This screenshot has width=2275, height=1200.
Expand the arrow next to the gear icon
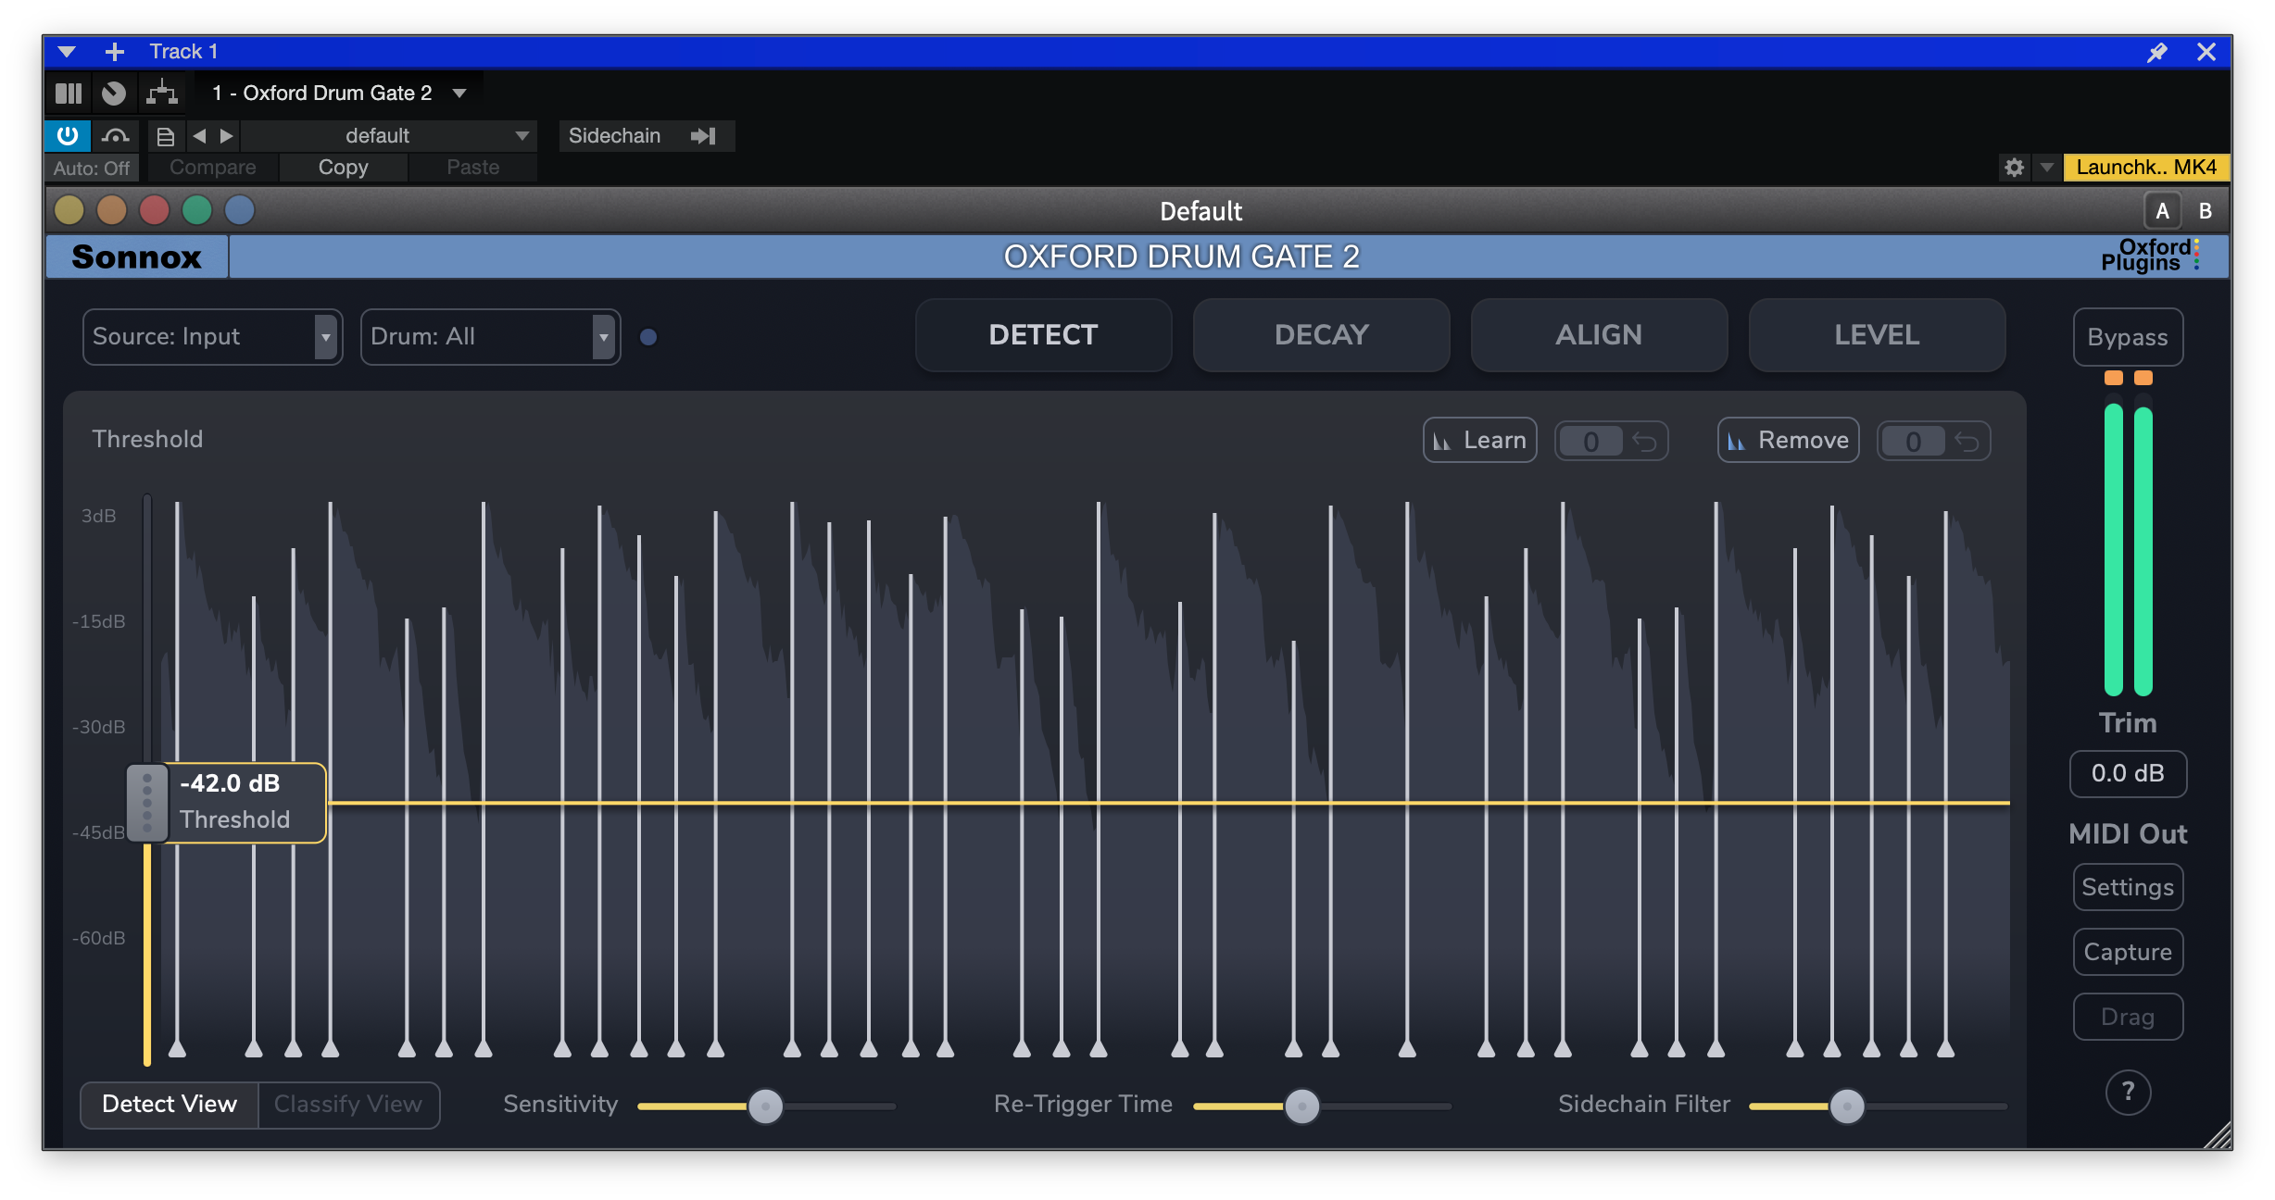point(2047,168)
